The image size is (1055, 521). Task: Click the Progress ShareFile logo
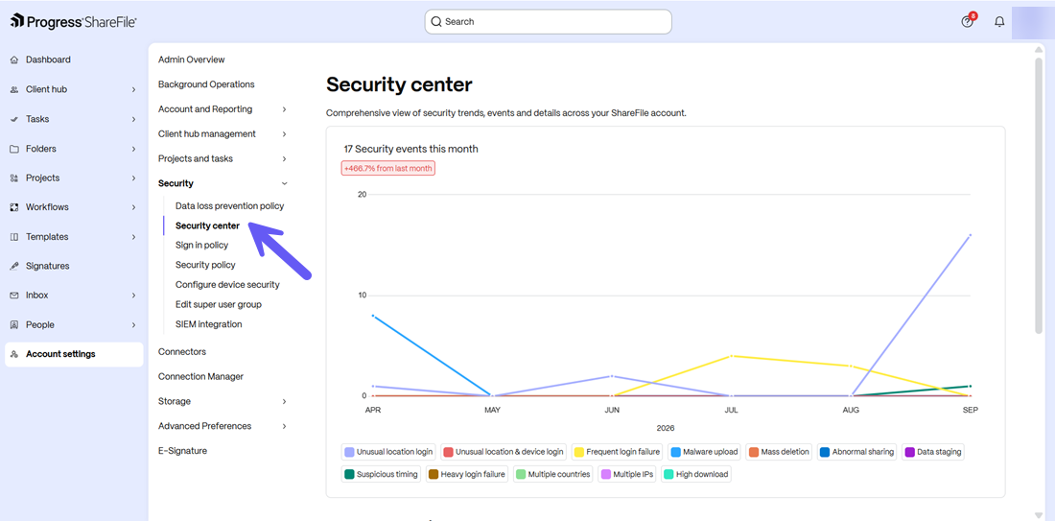73,21
